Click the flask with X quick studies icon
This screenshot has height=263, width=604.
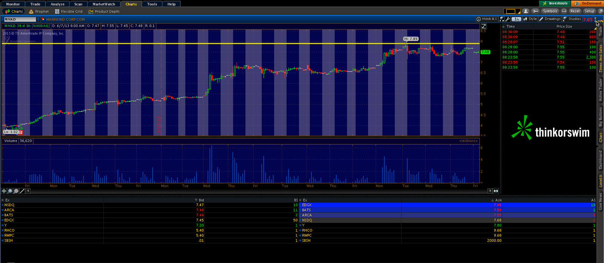pos(502,19)
